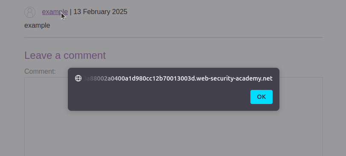
Task: Click the year 2025 in the comment date
Action: (x=119, y=12)
